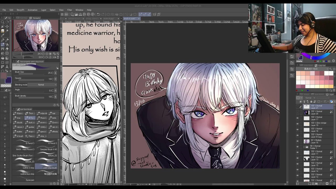Screen dimensions: 336x189
Task: Show hidden Layer 20
Action: point(297,112)
